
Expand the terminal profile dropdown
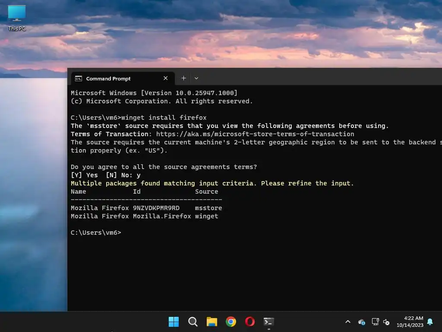click(196, 78)
